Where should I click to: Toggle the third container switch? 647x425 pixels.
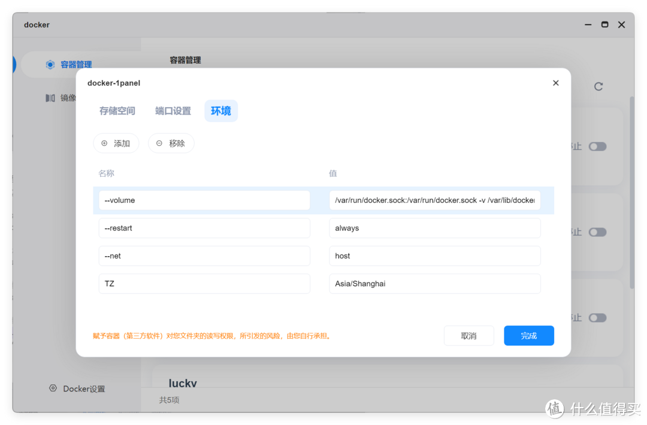pos(597,318)
